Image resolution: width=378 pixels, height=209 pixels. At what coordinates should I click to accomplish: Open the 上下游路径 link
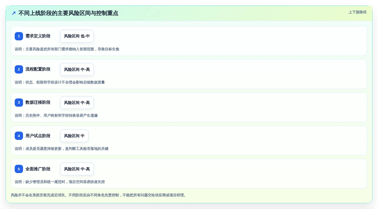coord(357,12)
